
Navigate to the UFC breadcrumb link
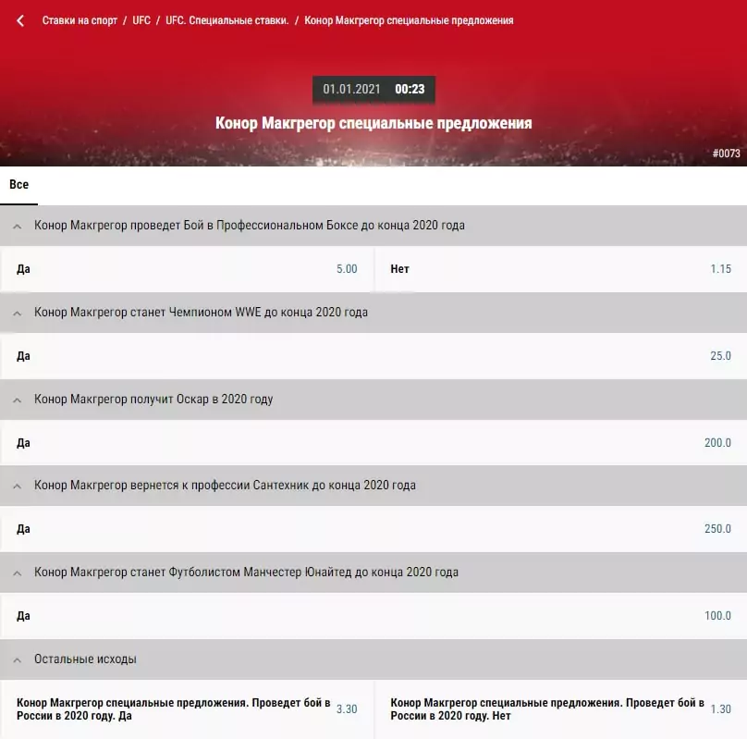[141, 20]
